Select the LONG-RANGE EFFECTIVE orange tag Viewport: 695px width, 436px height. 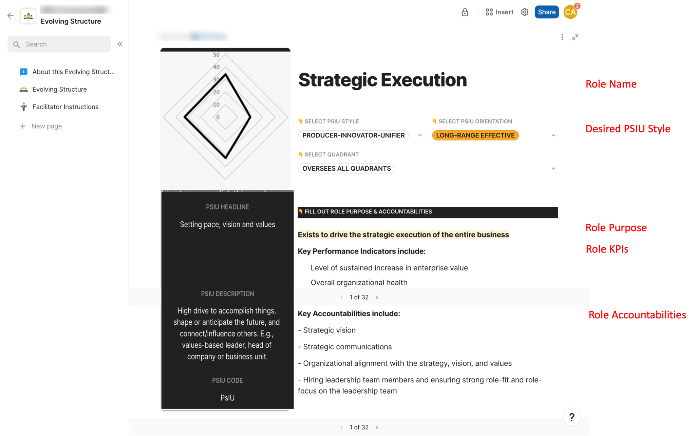coord(475,135)
